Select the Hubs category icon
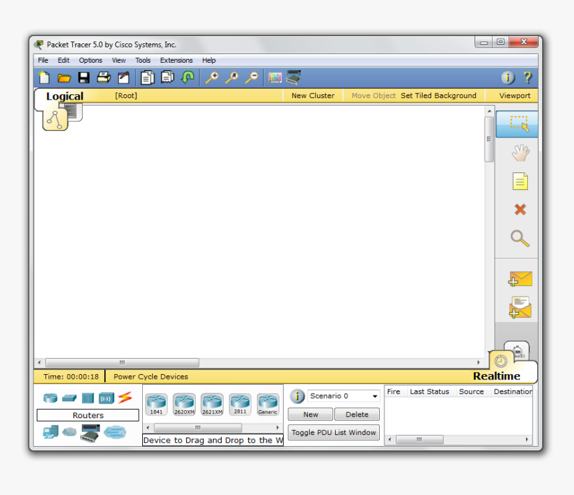574x495 pixels. pyautogui.click(x=88, y=398)
